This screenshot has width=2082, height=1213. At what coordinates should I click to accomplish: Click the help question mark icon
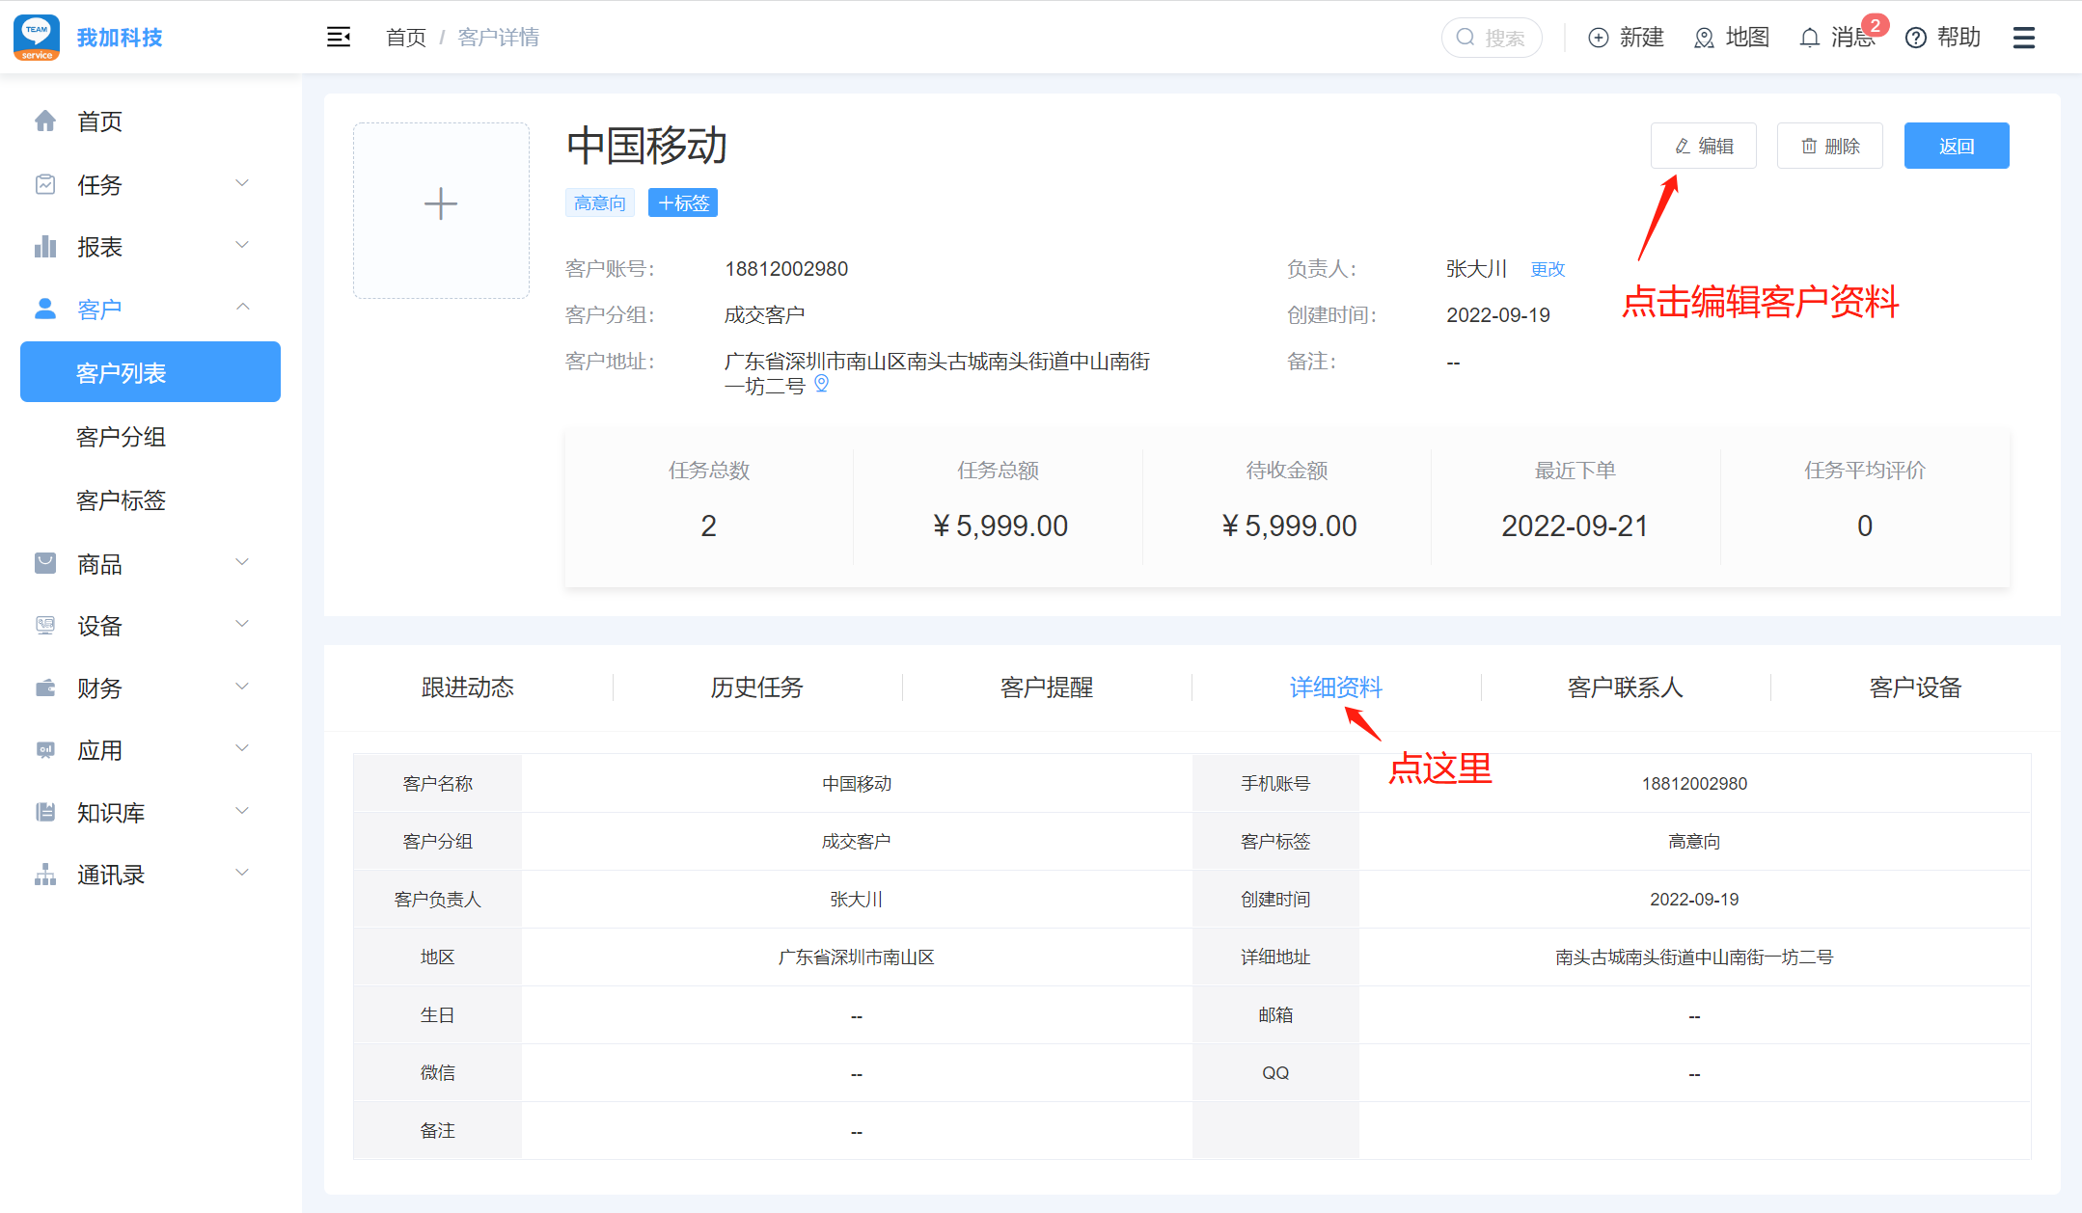[1916, 38]
